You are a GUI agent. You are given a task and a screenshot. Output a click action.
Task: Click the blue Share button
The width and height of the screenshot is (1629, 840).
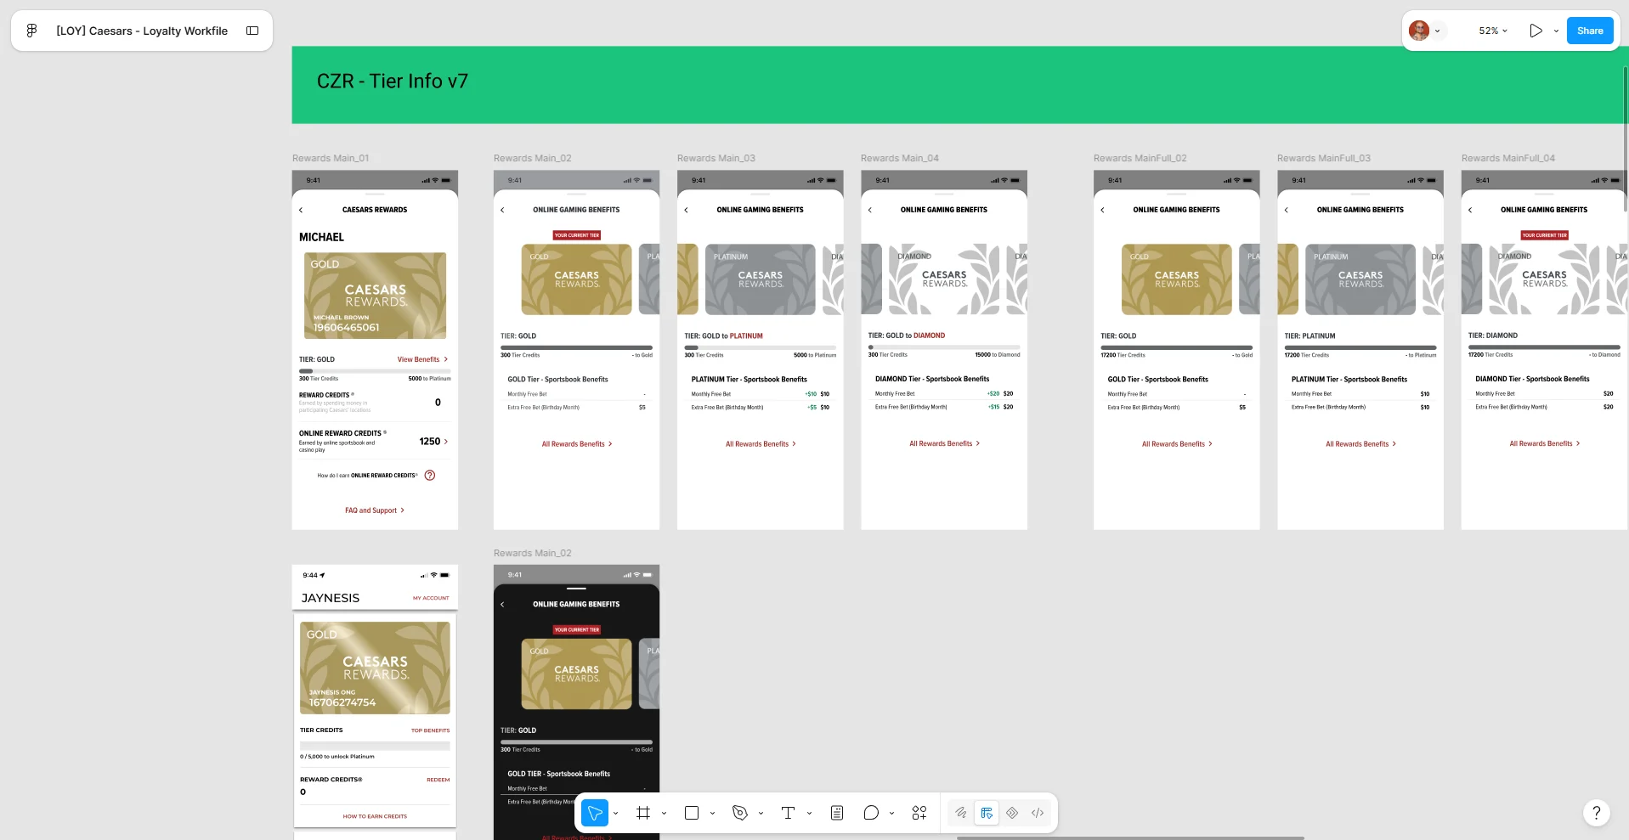[x=1590, y=31]
